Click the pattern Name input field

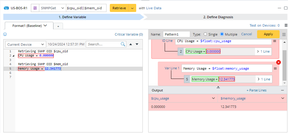(176, 34)
